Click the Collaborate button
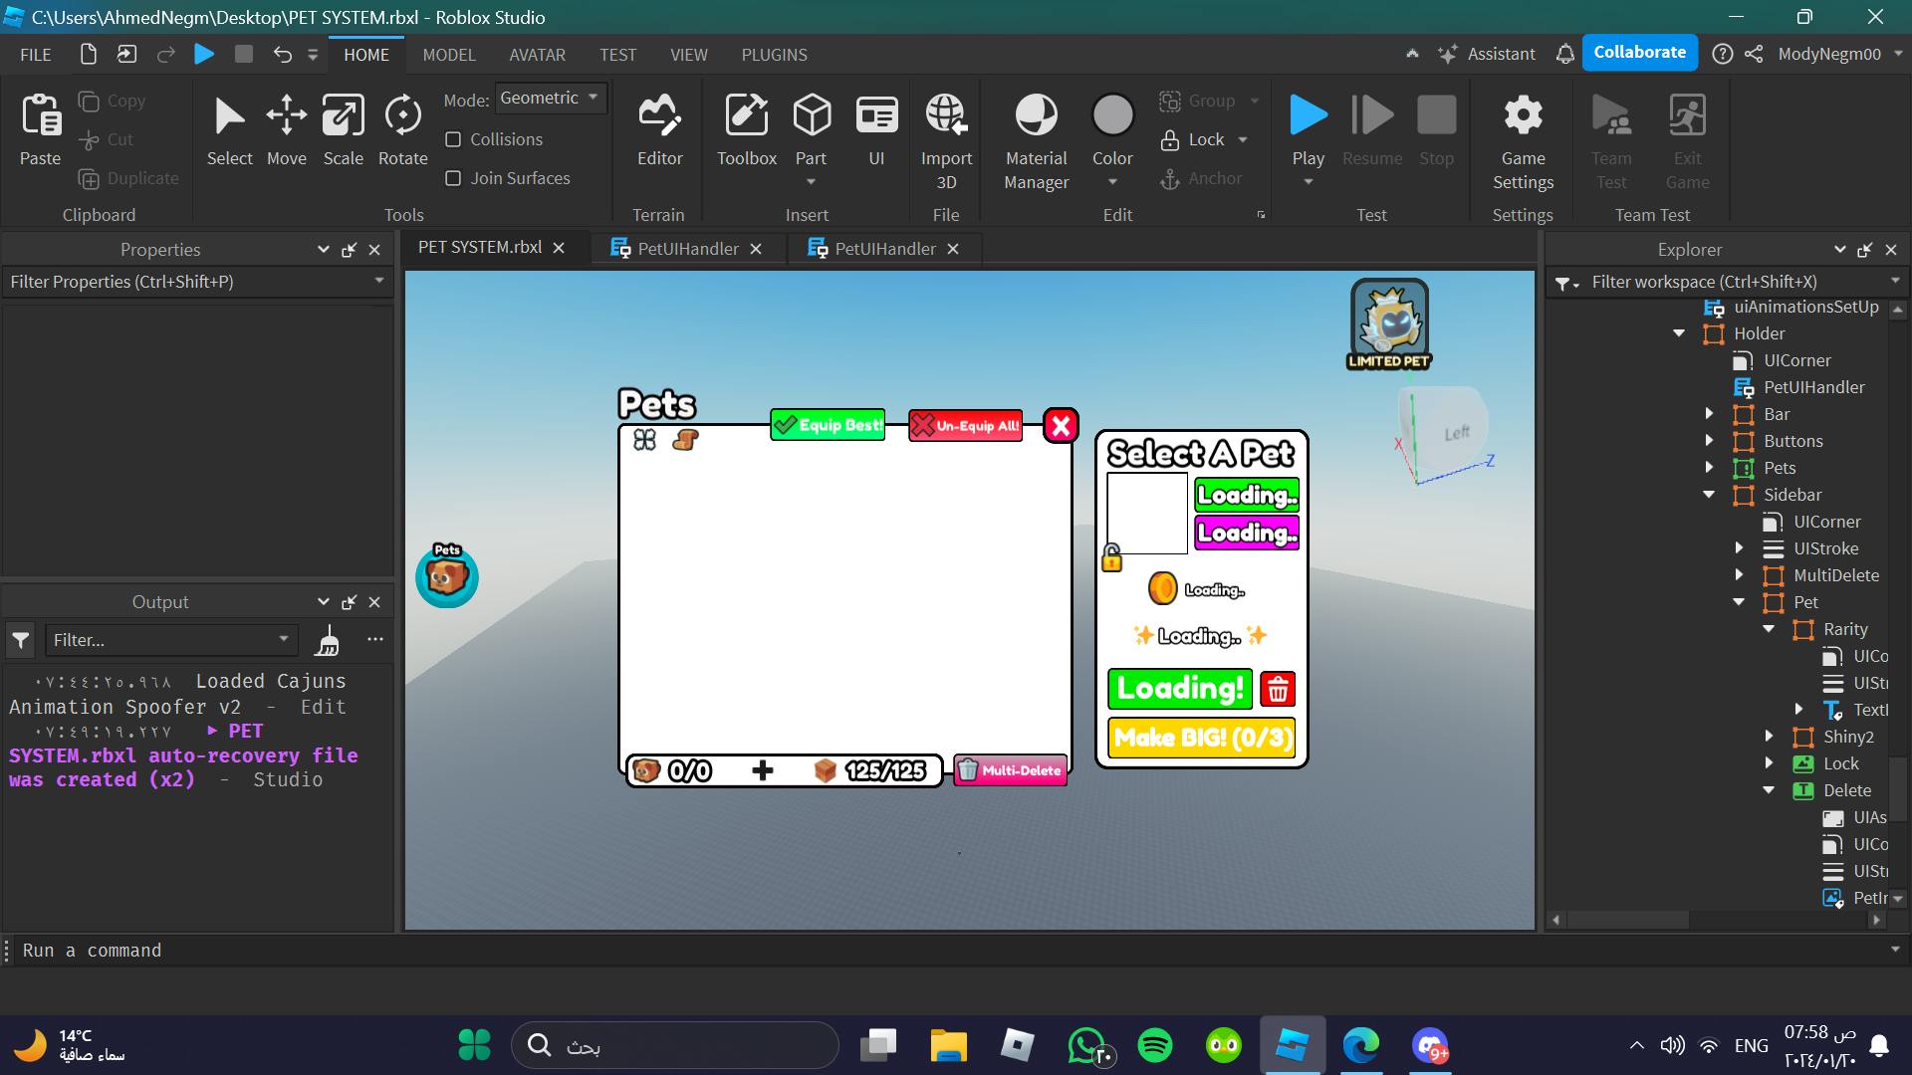 [1639, 52]
